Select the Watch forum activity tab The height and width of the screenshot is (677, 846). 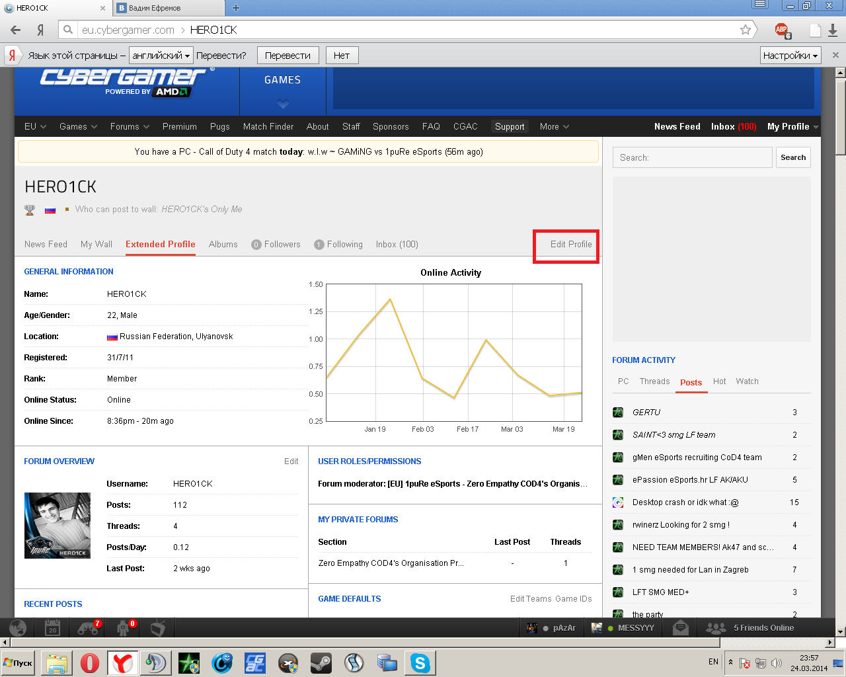click(747, 381)
